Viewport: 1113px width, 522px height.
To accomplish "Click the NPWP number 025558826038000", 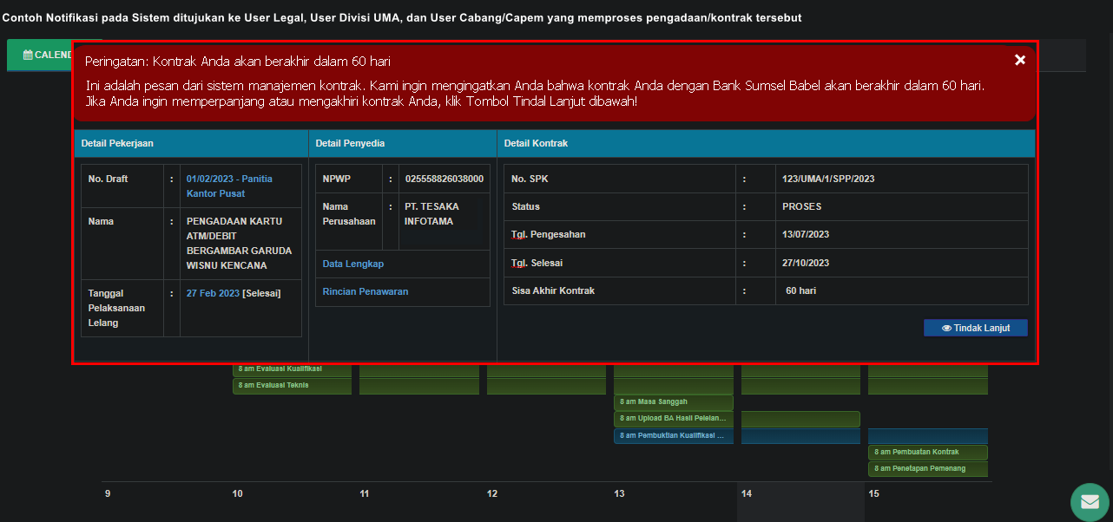I will 444,179.
